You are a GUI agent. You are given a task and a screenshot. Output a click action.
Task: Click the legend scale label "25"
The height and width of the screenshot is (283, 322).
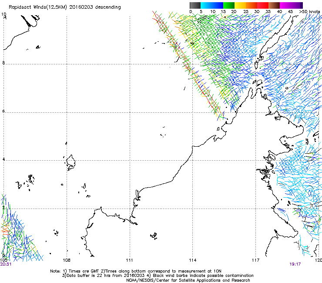pos(246,12)
